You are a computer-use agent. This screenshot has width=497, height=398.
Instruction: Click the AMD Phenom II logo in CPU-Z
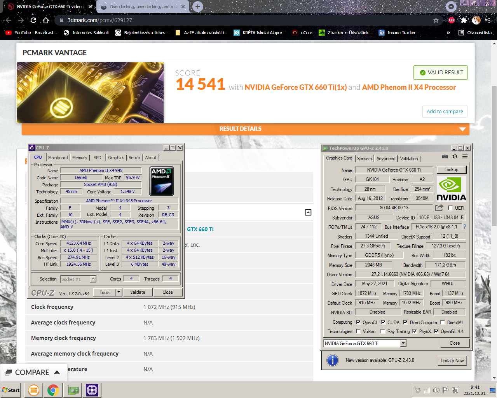(x=161, y=181)
